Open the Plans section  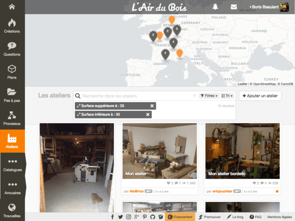point(12,72)
